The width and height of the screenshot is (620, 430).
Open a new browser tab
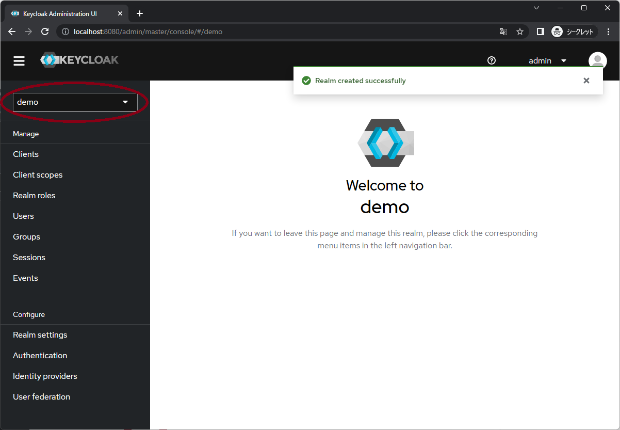pyautogui.click(x=140, y=13)
